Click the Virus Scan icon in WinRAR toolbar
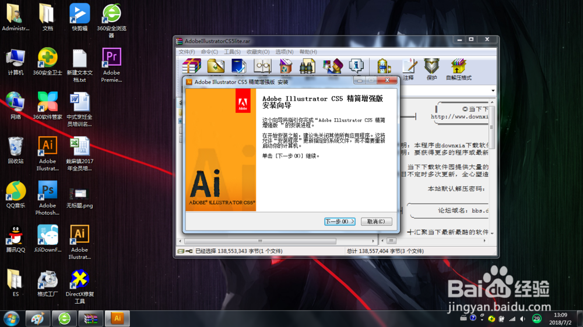583x327 pixels. coord(384,66)
